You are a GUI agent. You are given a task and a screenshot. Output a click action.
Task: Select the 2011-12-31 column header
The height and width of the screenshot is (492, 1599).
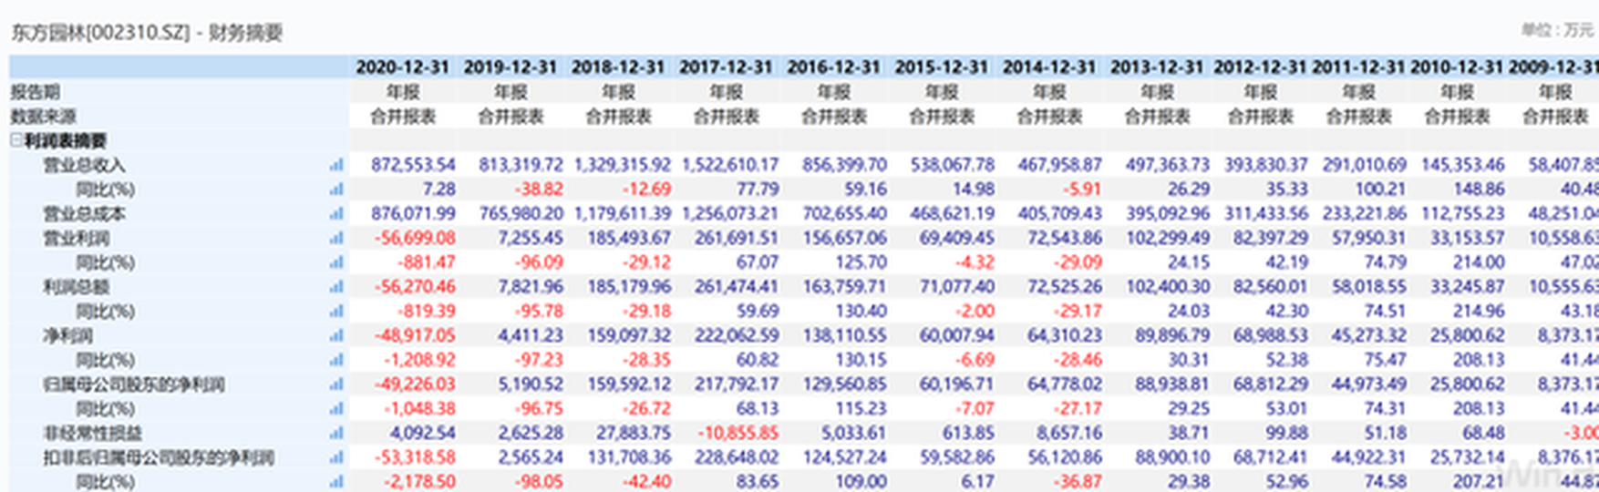1358,67
